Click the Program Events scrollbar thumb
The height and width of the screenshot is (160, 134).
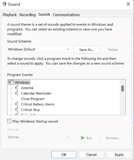click(122, 88)
